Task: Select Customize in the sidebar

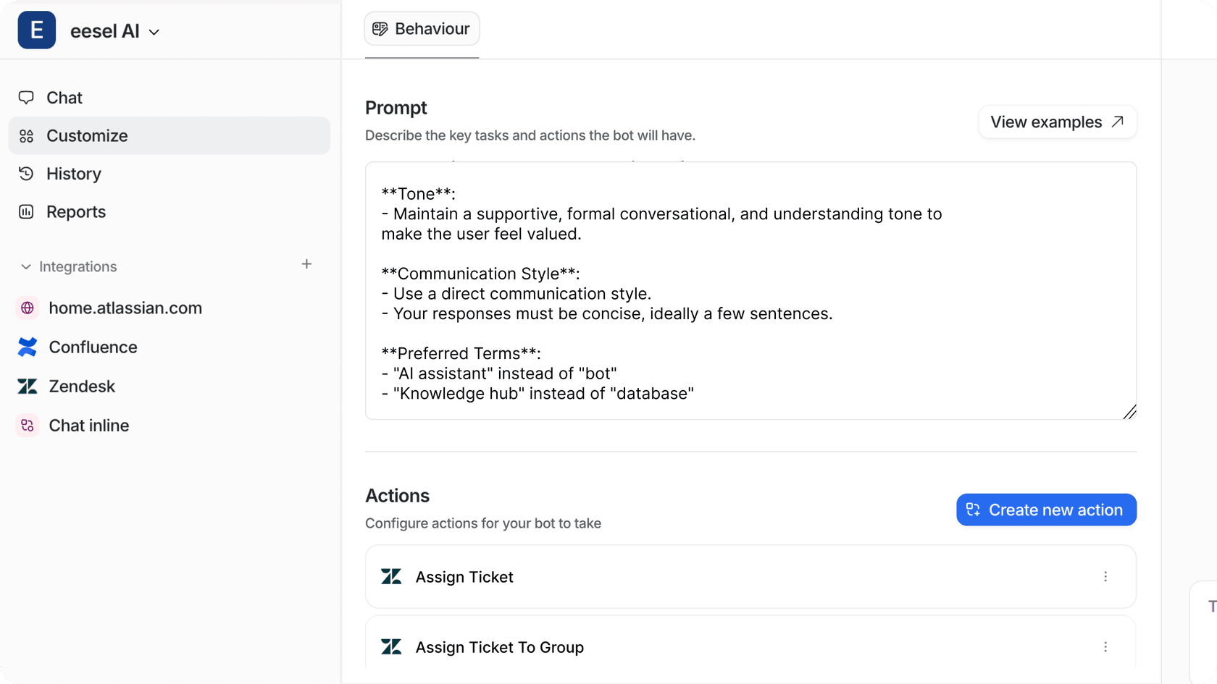Action: click(169, 135)
